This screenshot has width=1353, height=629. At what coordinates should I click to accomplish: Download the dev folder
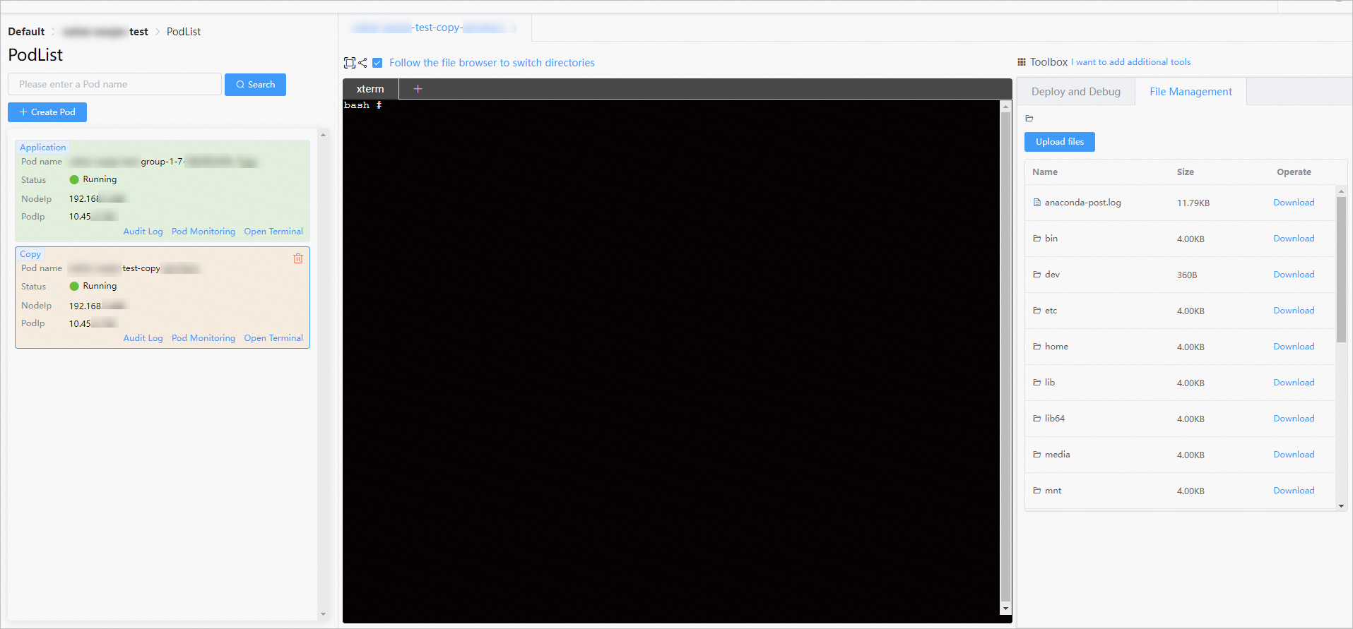1294,275
